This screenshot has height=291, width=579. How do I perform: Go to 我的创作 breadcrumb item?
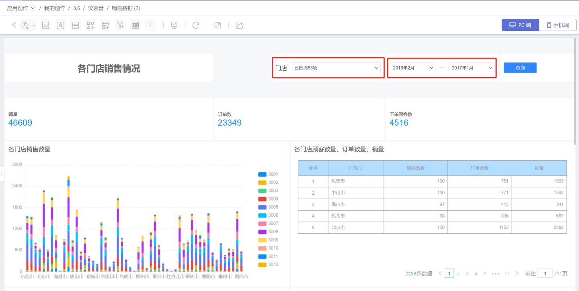54,8
